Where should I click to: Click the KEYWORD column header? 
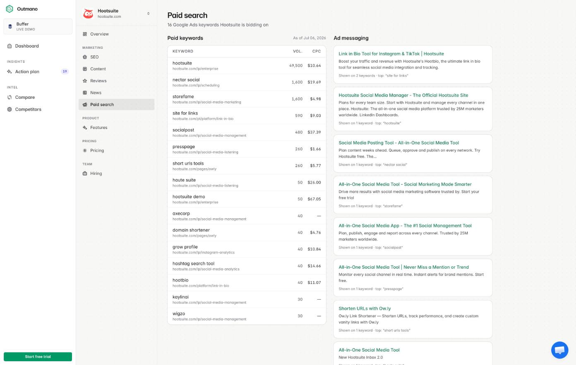coord(183,51)
